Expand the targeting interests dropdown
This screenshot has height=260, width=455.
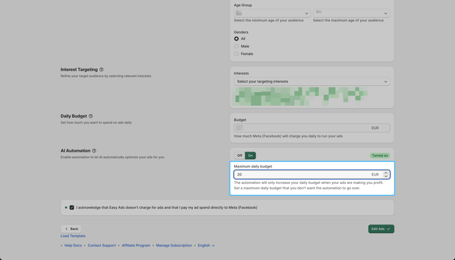tap(312, 82)
